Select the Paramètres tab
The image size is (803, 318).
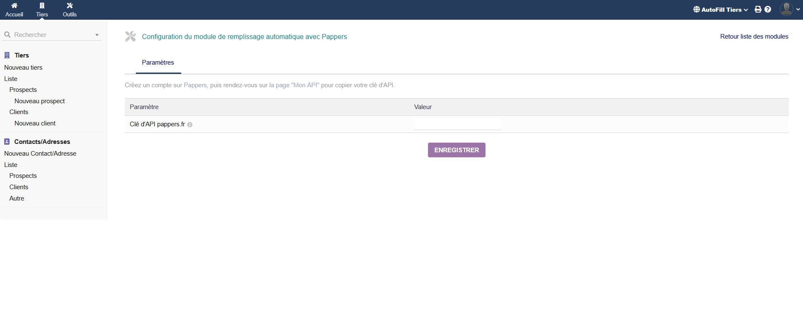point(158,63)
